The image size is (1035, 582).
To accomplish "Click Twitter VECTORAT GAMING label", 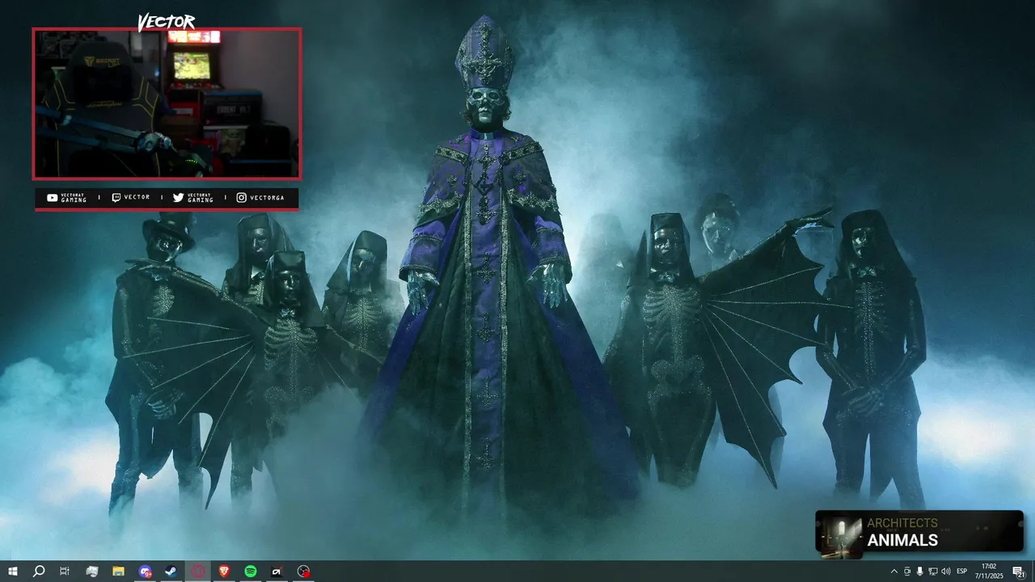I will (193, 198).
